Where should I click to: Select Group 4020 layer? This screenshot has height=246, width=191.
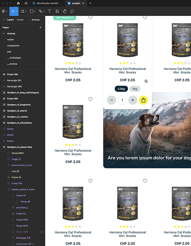(x=23, y=220)
